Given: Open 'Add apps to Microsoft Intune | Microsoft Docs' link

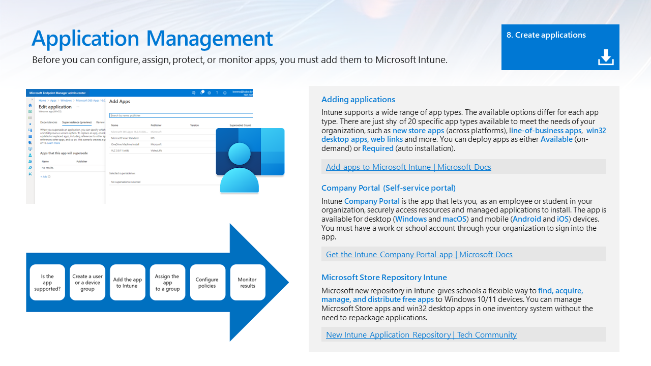Looking at the screenshot, I should (408, 167).
